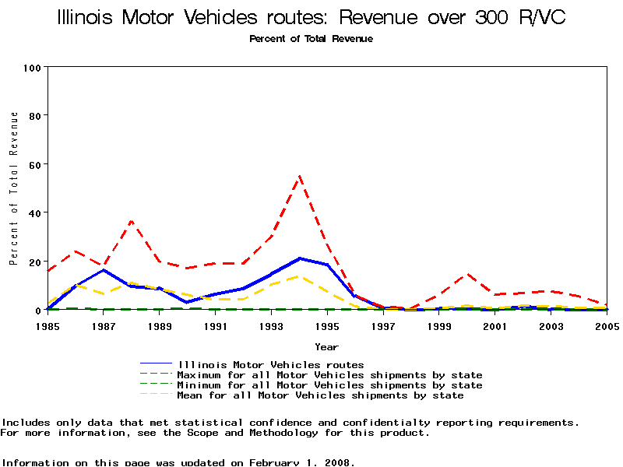
Task: Click the solid blue line's highest peak
Action: point(299,258)
